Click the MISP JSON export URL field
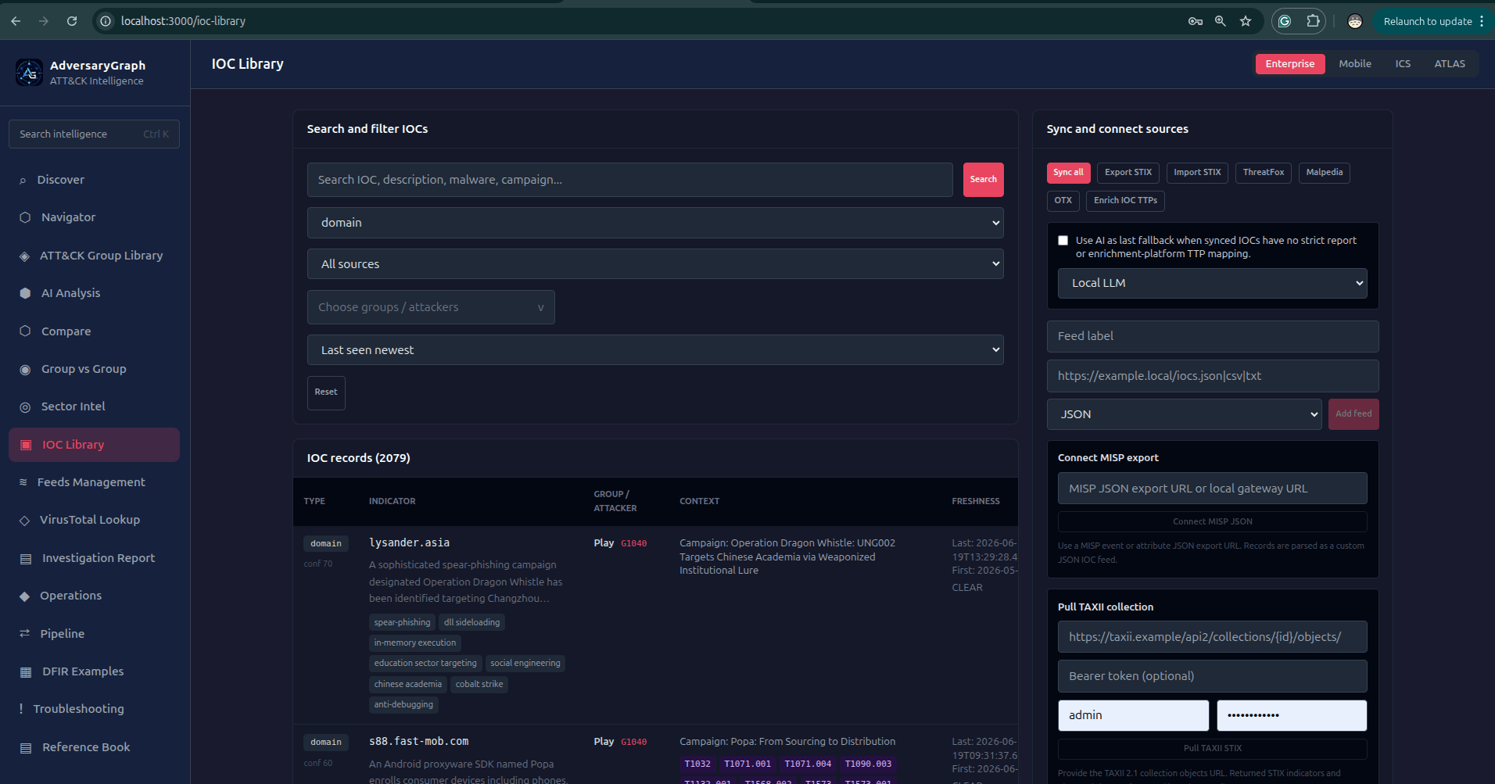Screen dimensions: 1495x784 pyautogui.click(x=1213, y=489)
